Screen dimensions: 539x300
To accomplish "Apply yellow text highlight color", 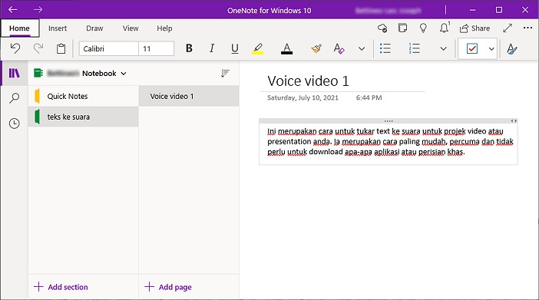I will click(257, 48).
